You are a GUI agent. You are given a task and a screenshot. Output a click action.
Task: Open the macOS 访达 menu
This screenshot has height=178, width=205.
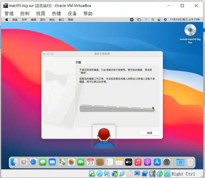[15, 20]
